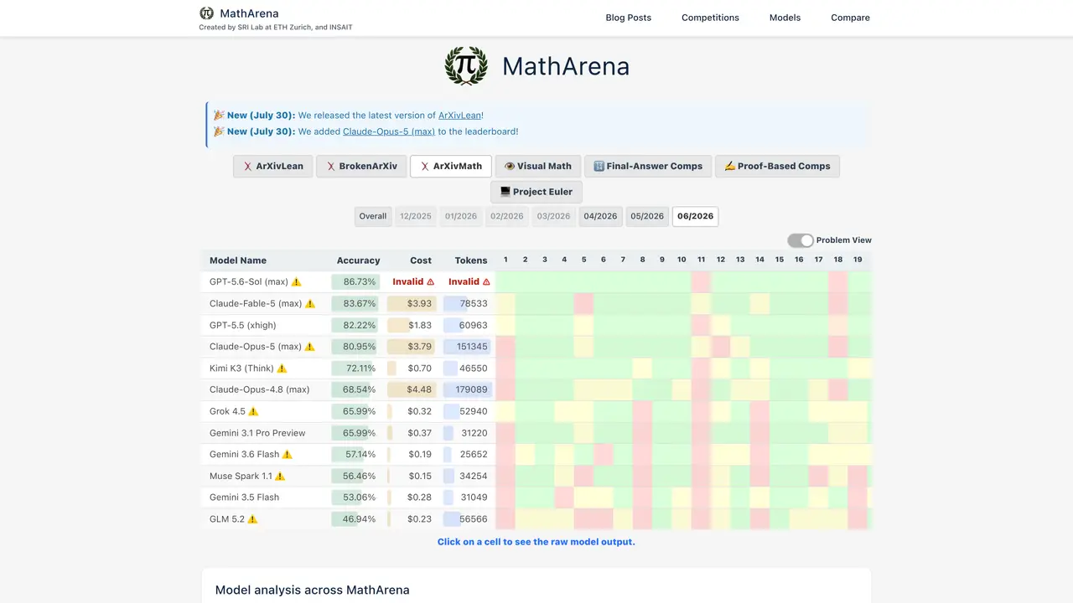Screen dimensions: 1073x603
Task: Select the 06/2026 period filter
Action: pyautogui.click(x=695, y=216)
